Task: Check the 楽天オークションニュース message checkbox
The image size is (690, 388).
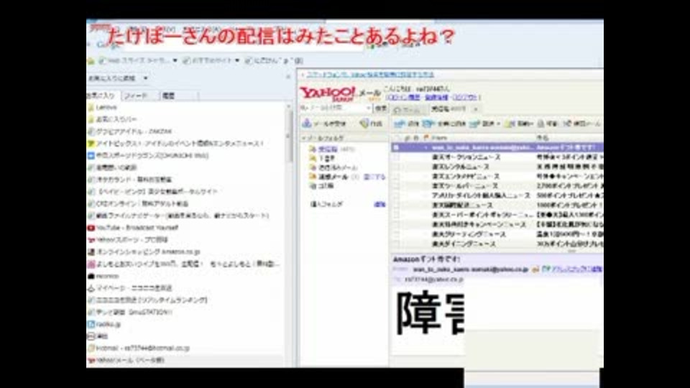Action: tap(397, 157)
